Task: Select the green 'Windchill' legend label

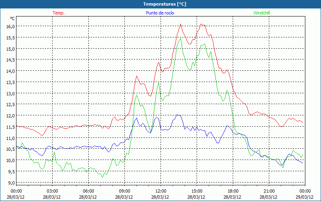Action: (262, 13)
